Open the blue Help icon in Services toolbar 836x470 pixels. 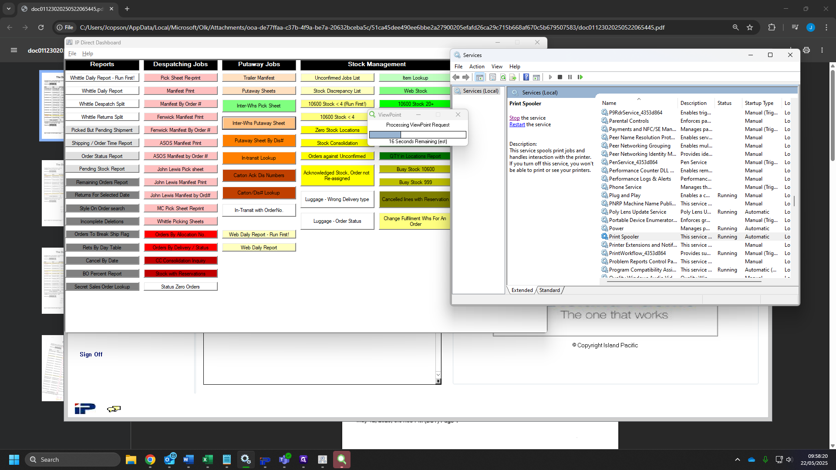(x=526, y=77)
